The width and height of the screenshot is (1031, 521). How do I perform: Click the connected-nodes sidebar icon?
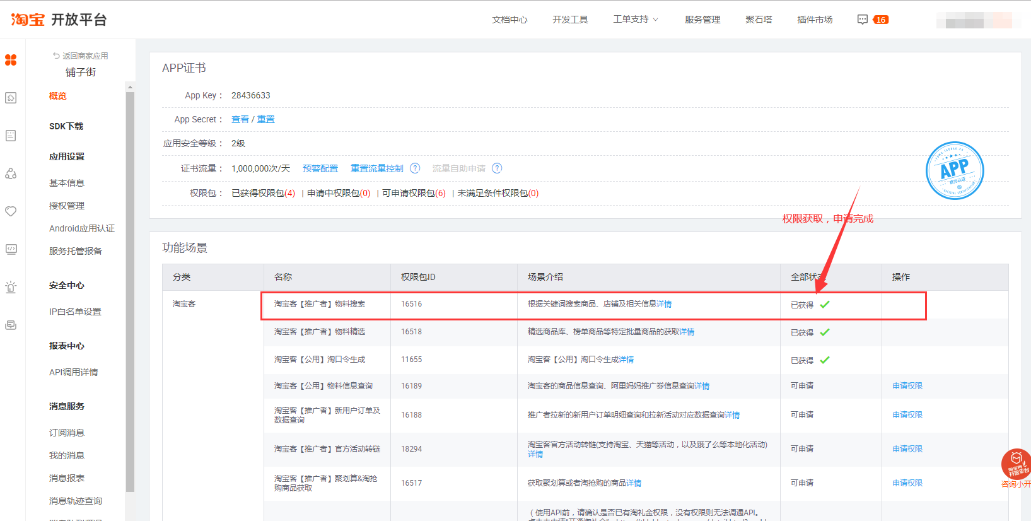pos(11,173)
